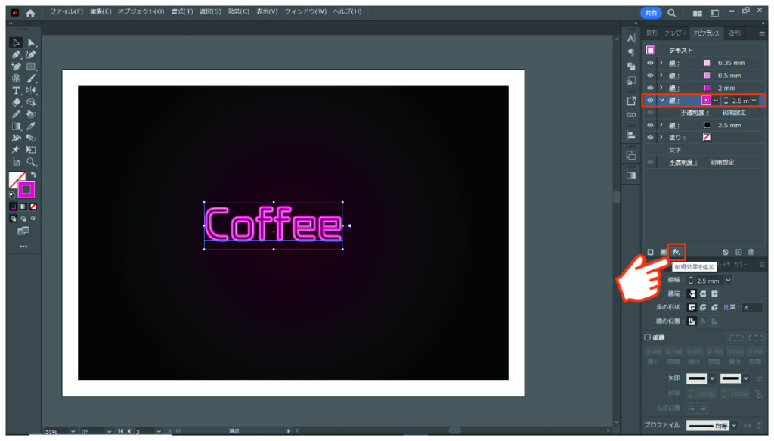Open the search magnifier in top bar
The height and width of the screenshot is (441, 774).
point(672,14)
